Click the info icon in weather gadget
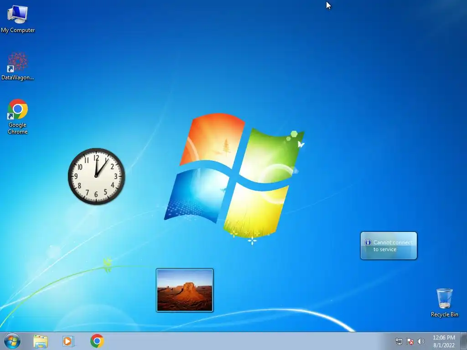This screenshot has height=350, width=467. pyautogui.click(x=368, y=242)
